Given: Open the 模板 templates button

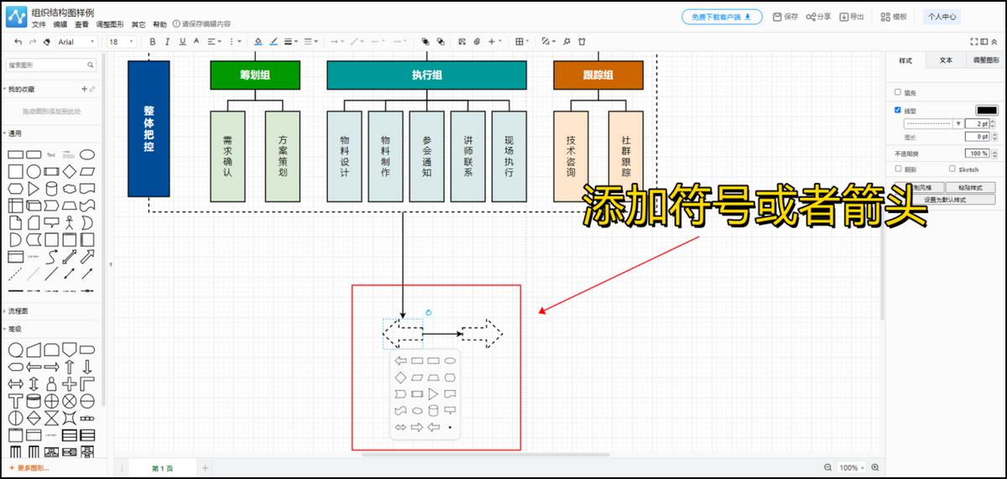Looking at the screenshot, I should 894,17.
